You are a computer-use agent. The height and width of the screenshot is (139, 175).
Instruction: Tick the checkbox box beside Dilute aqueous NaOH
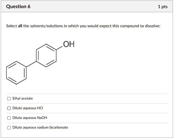click(x=9, y=118)
